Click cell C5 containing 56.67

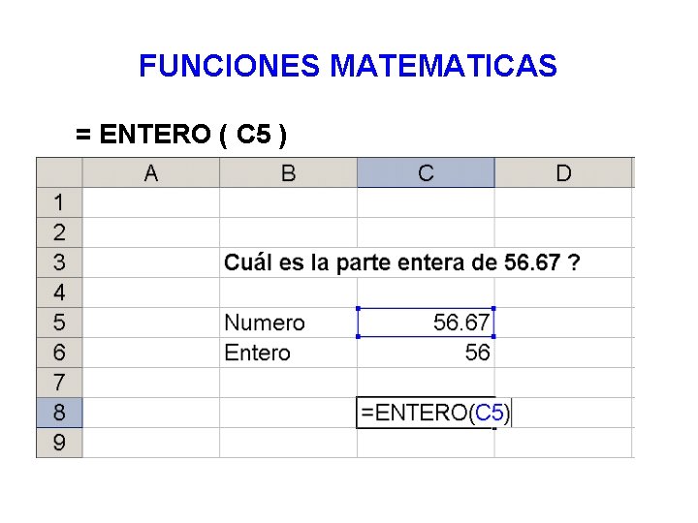pos(426,323)
